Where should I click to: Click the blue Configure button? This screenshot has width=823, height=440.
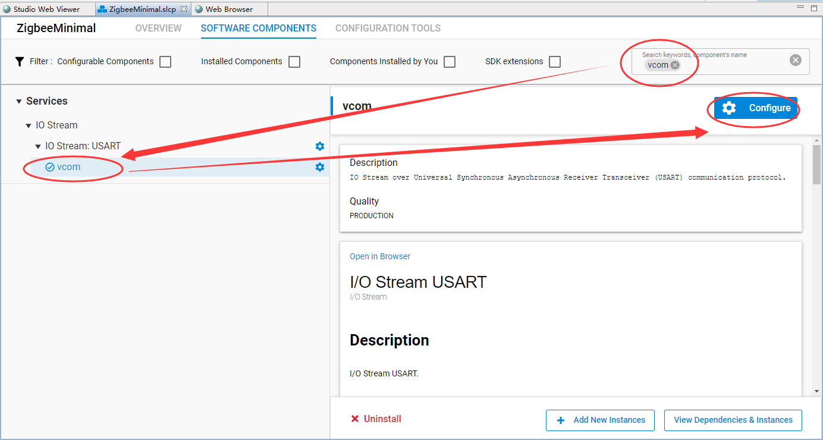756,108
